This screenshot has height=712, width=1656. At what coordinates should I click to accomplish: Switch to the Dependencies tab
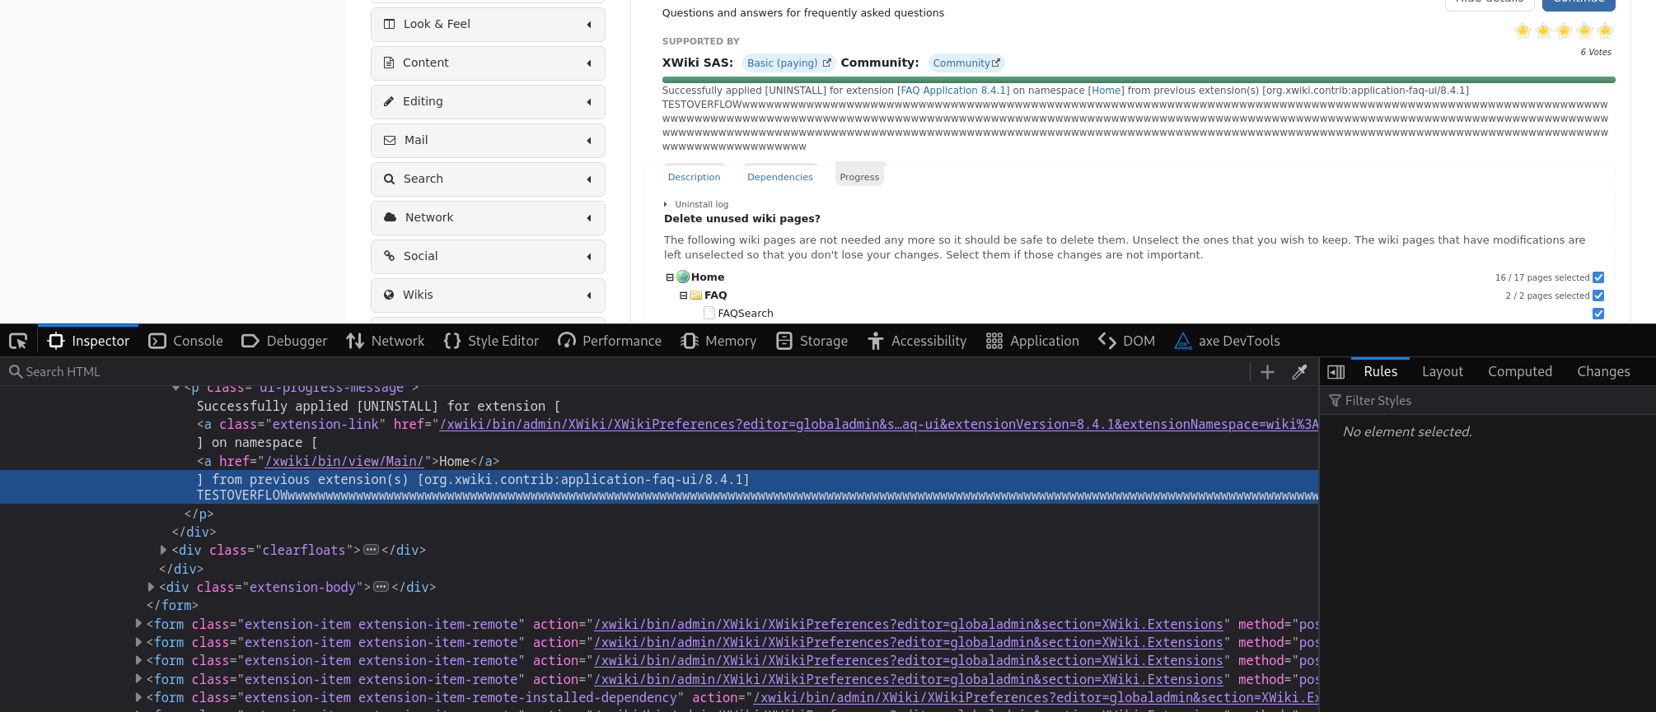tap(779, 177)
